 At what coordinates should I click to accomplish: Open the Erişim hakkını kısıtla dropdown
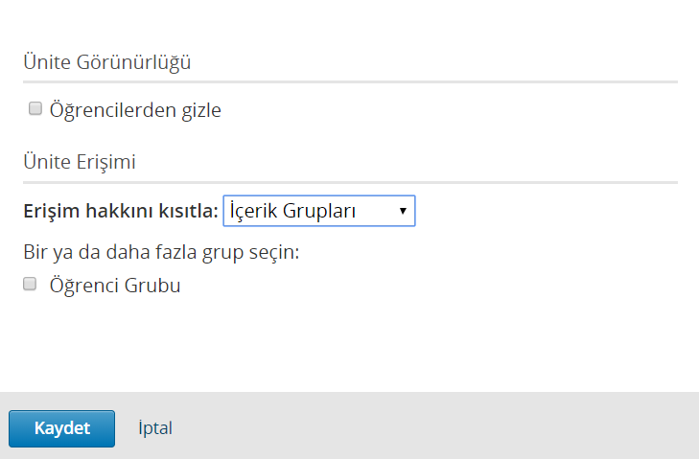[319, 211]
